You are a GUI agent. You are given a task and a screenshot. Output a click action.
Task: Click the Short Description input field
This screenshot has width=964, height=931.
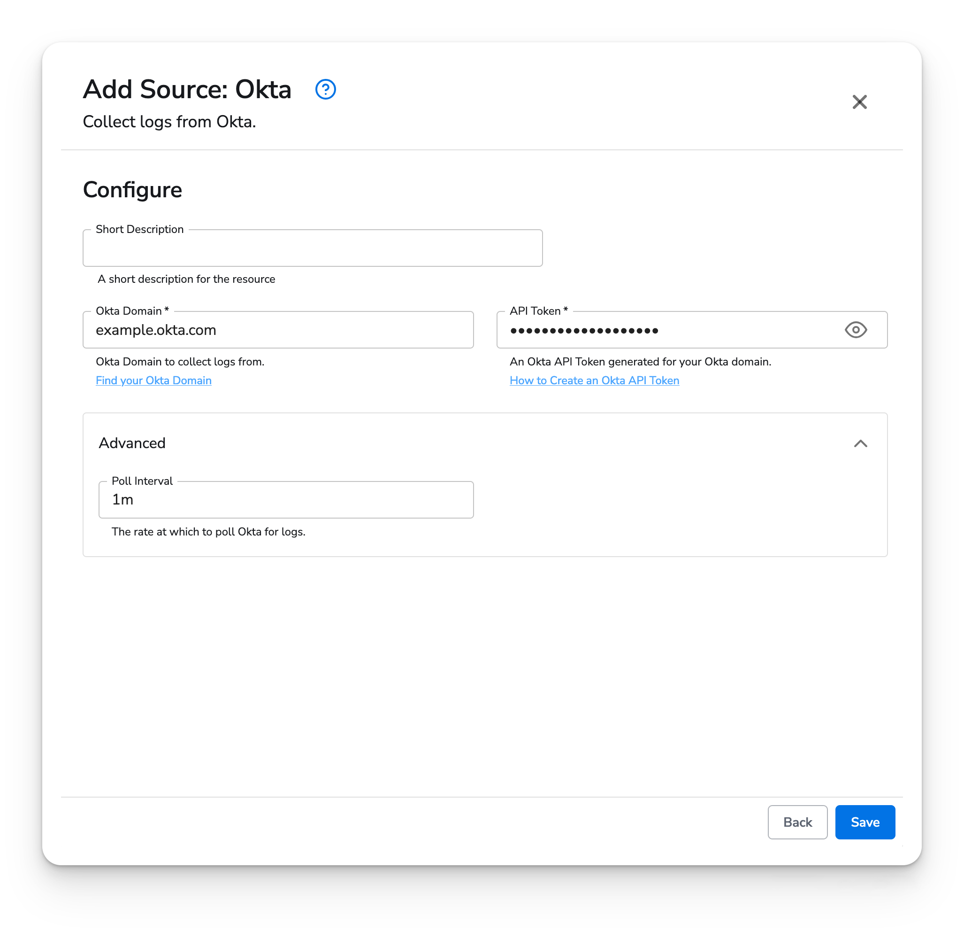(312, 248)
